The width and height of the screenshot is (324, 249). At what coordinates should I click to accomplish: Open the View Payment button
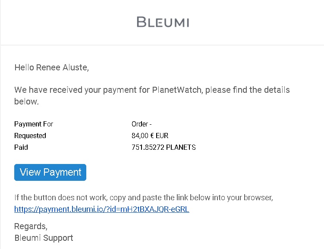50,172
